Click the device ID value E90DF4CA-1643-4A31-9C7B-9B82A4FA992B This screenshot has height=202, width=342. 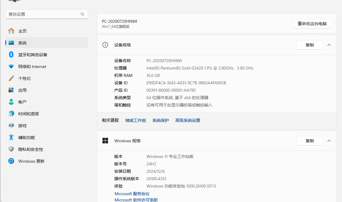(x=186, y=83)
